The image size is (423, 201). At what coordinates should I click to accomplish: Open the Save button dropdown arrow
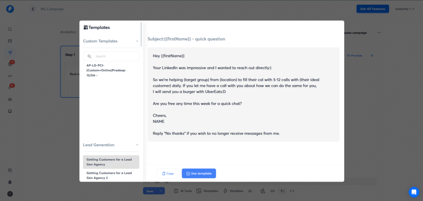[161, 191]
